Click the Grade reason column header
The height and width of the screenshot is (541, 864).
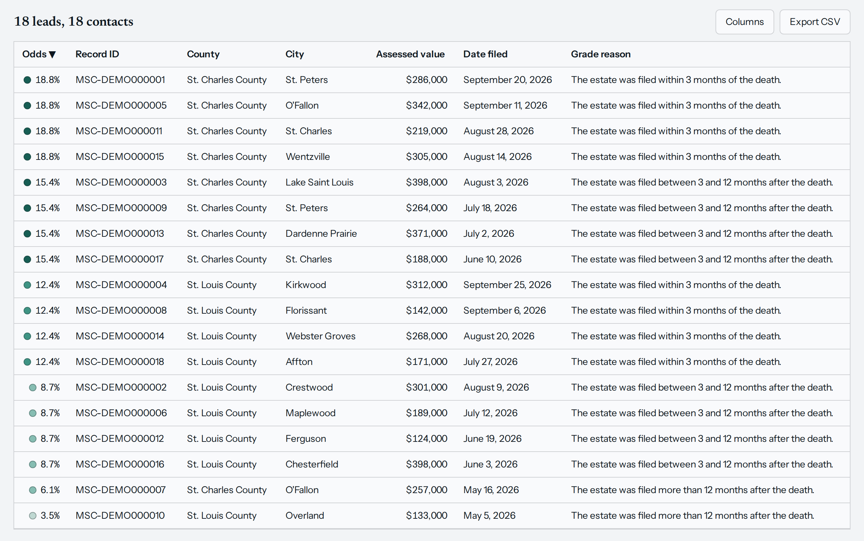point(600,54)
